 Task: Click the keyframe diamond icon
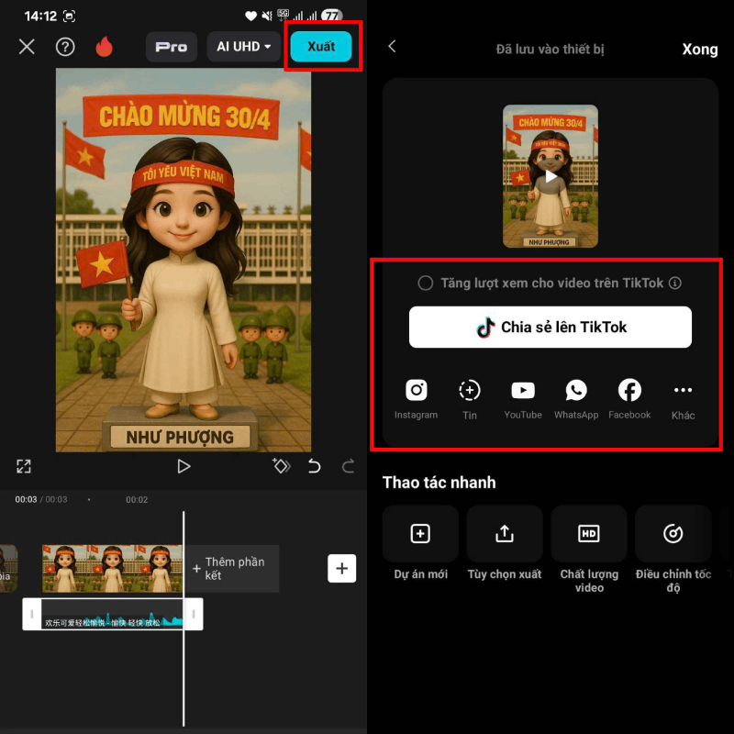coord(281,466)
